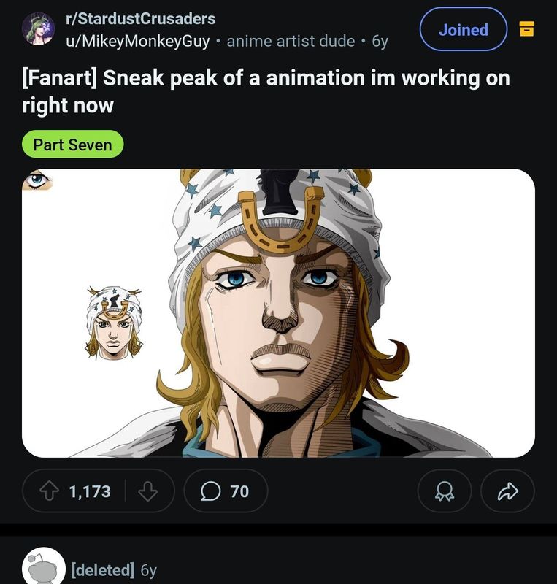Open the r/StardustCrusaders community avatar

pos(38,30)
